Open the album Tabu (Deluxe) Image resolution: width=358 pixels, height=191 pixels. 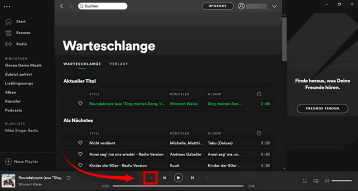[220, 143]
